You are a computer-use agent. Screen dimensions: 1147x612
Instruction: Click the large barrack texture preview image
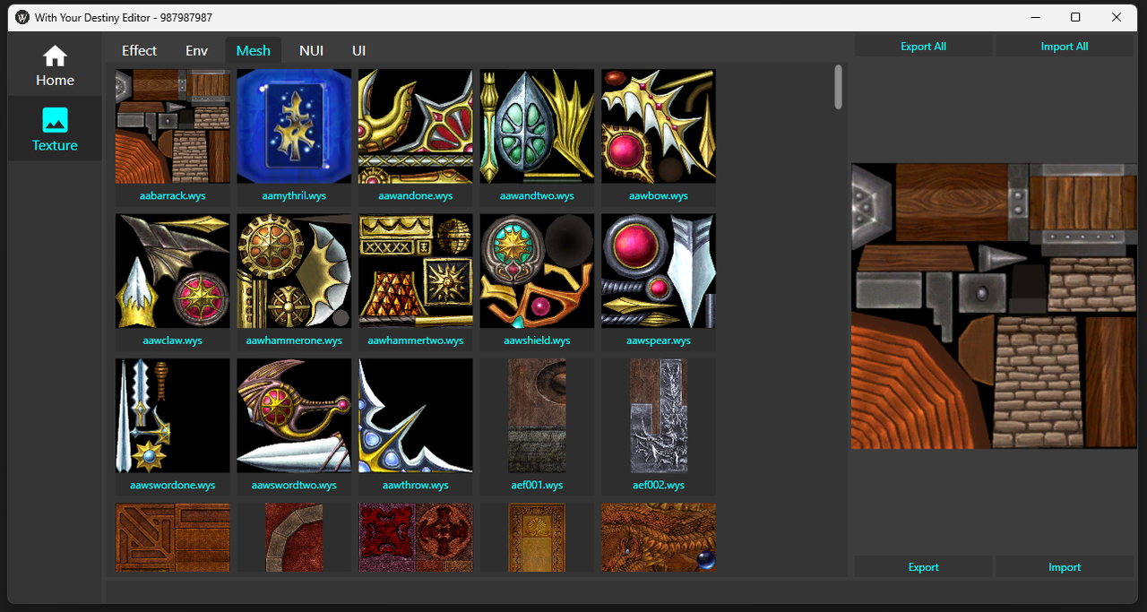[x=994, y=306]
